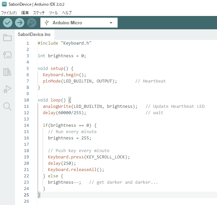Click the 'int brightness = 0;' line
The width and height of the screenshot is (217, 205).
pyautogui.click(x=62, y=56)
